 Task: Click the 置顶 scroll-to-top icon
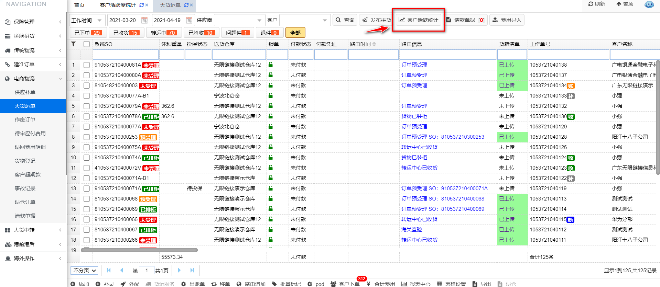619,4
